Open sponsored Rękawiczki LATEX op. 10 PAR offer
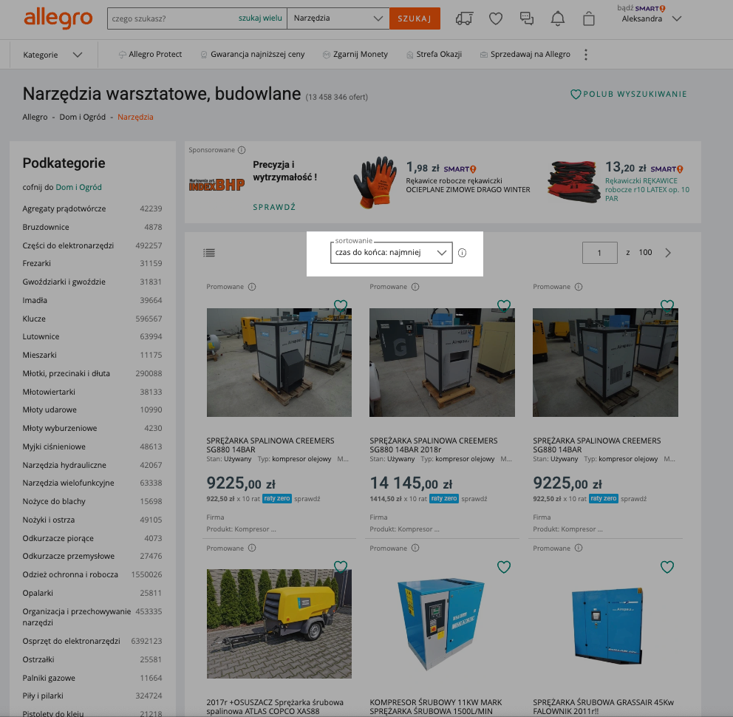Screen dimensions: 733x717 pos(647,189)
